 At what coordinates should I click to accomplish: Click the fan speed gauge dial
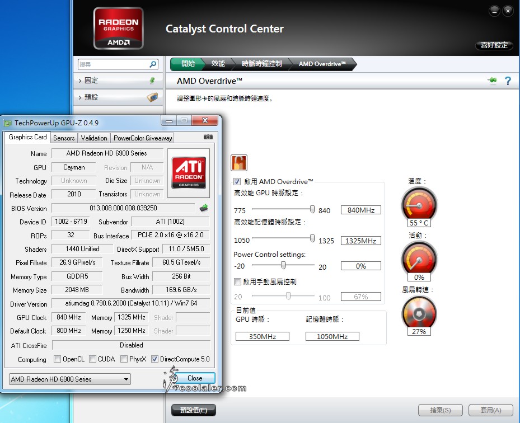[x=419, y=313]
